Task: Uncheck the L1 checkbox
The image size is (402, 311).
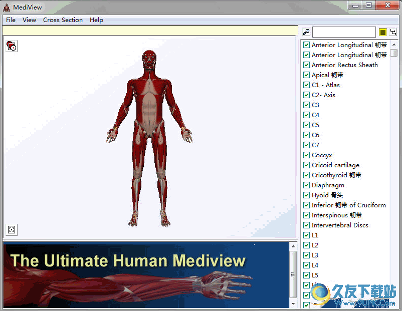Action: [306, 235]
